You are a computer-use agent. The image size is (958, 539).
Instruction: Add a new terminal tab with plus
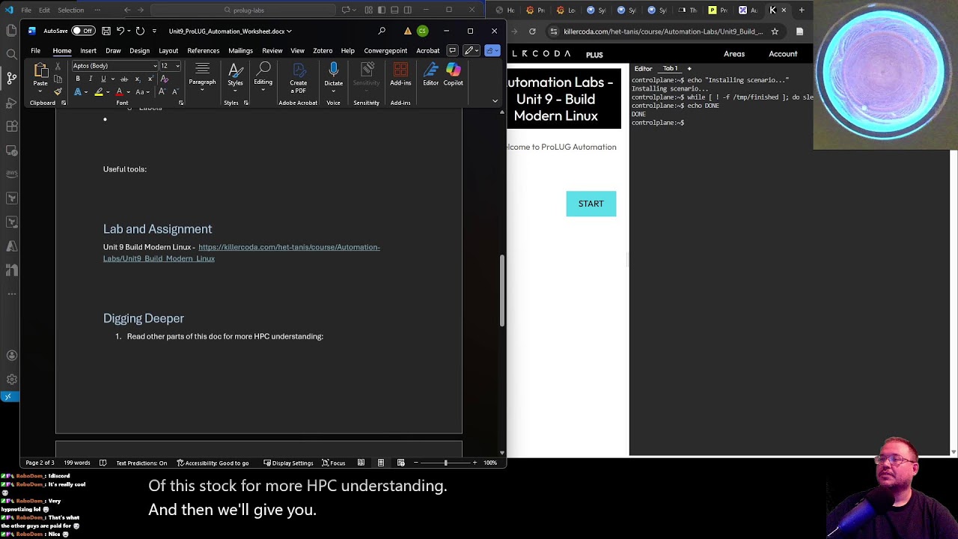pyautogui.click(x=689, y=68)
